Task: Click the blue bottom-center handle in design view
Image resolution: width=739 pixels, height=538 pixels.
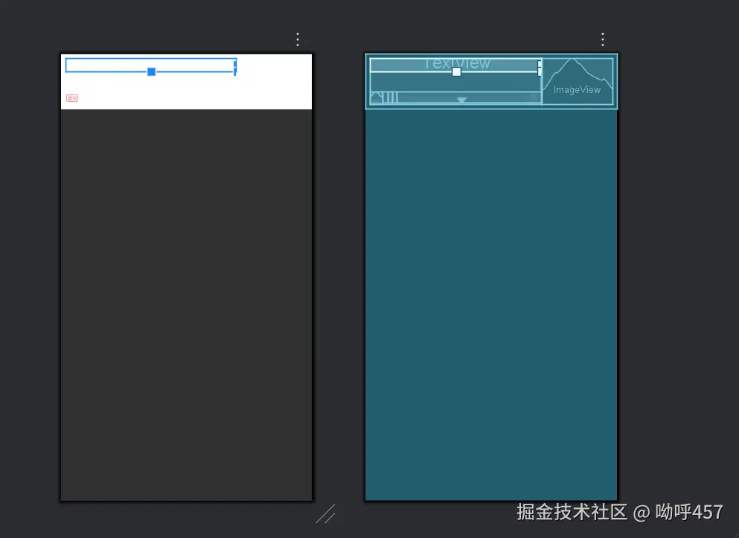Action: (151, 71)
